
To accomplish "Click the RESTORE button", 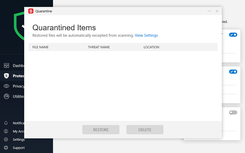I will click(x=101, y=129).
